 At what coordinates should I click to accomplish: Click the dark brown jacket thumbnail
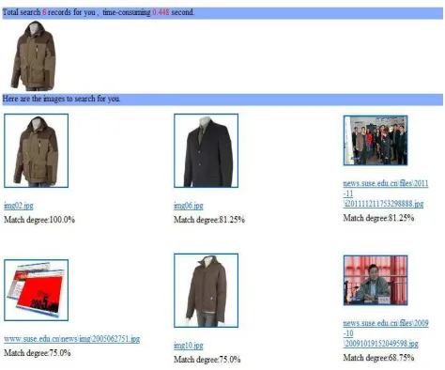(x=206, y=290)
